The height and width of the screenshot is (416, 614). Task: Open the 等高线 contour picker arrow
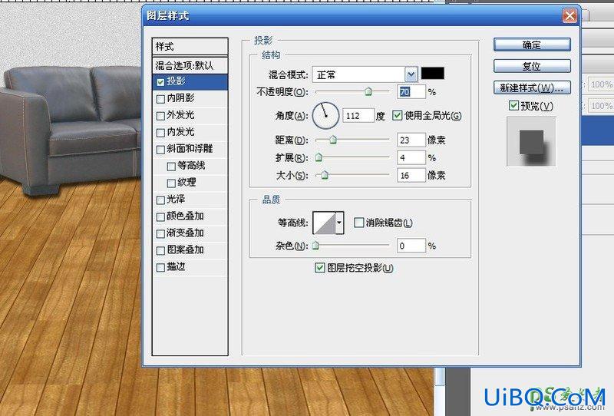[339, 223]
